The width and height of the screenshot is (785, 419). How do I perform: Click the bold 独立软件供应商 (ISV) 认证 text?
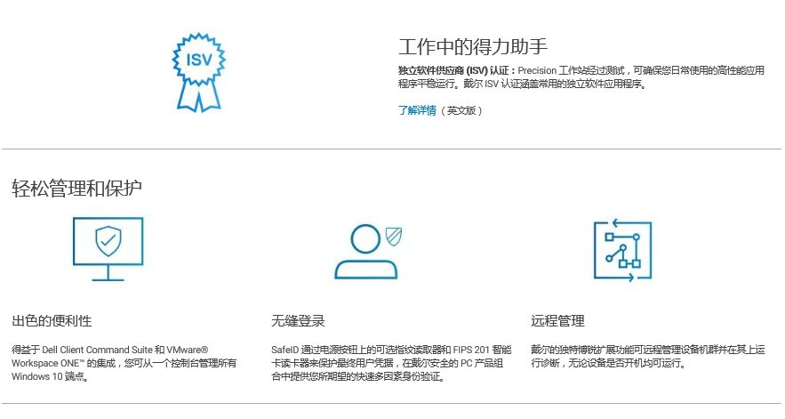pyautogui.click(x=456, y=70)
